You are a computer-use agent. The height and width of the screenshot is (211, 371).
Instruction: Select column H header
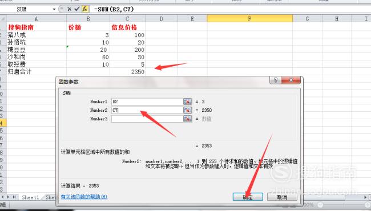[336, 19]
